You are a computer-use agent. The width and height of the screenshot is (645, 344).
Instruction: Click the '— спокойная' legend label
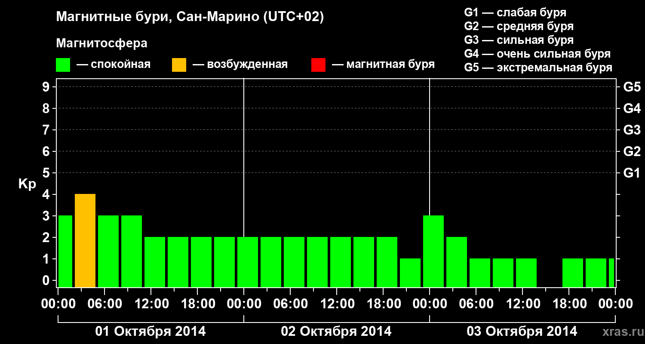(114, 64)
